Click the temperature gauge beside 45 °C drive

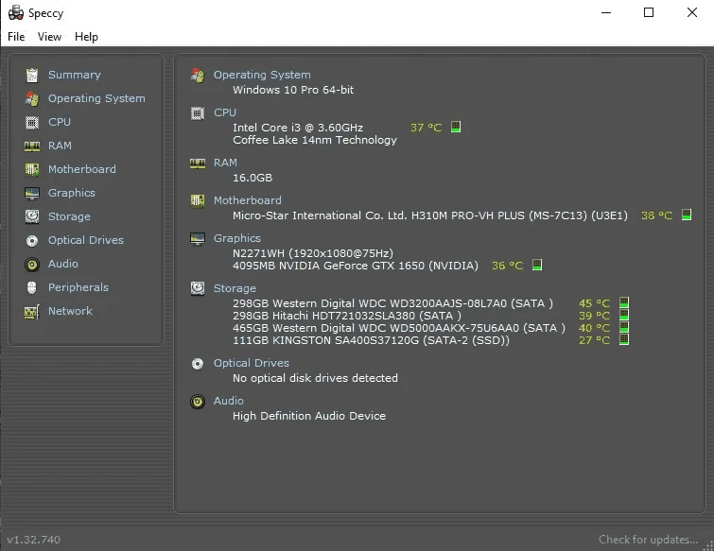pyautogui.click(x=624, y=302)
